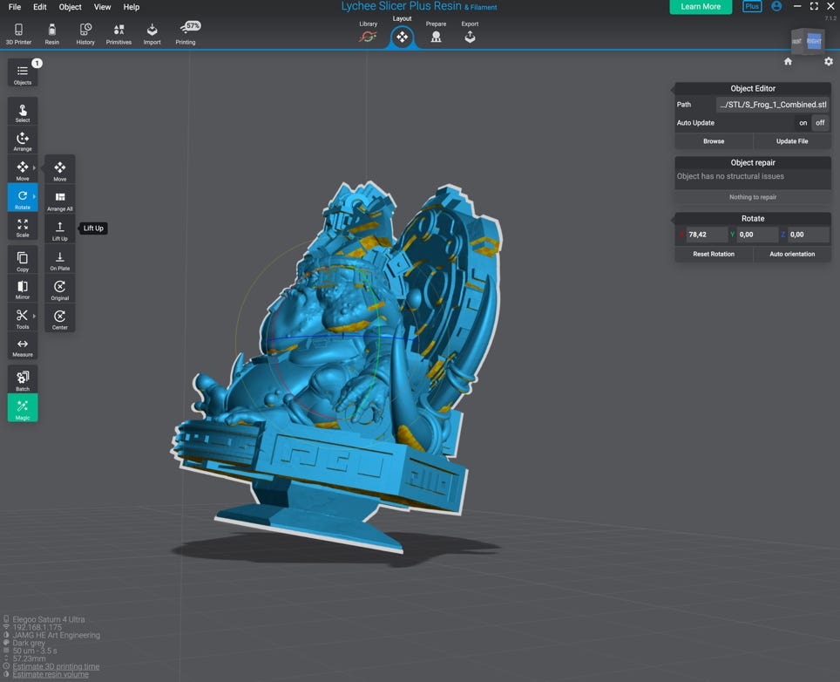Expand the Move tool submenu arrow
840x682 pixels.
pyautogui.click(x=35, y=167)
